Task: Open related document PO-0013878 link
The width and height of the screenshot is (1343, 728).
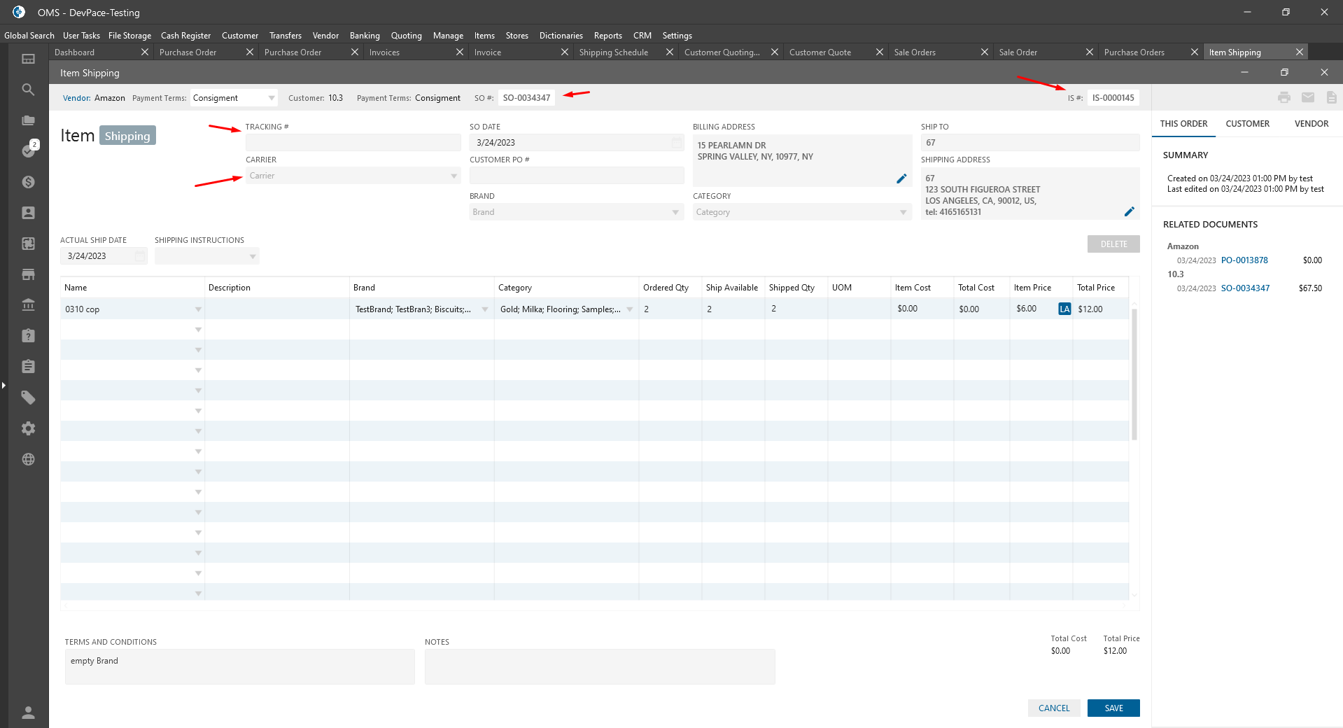Action: pos(1244,260)
